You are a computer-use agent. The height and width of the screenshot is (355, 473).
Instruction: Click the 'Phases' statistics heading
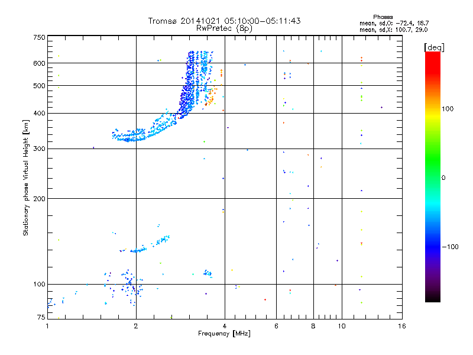click(383, 17)
